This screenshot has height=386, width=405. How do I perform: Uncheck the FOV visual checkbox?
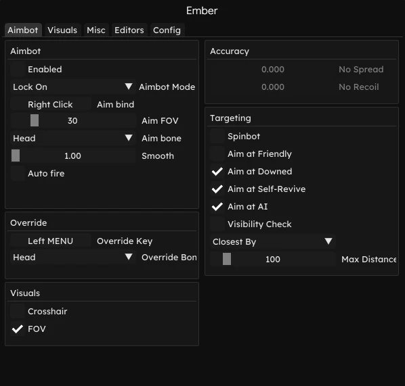[18, 329]
